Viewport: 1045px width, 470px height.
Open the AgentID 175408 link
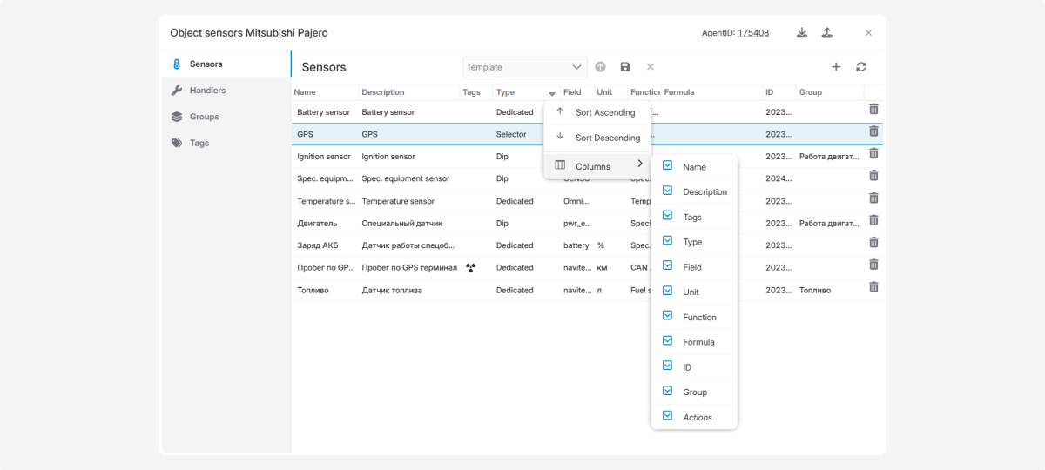coord(752,33)
